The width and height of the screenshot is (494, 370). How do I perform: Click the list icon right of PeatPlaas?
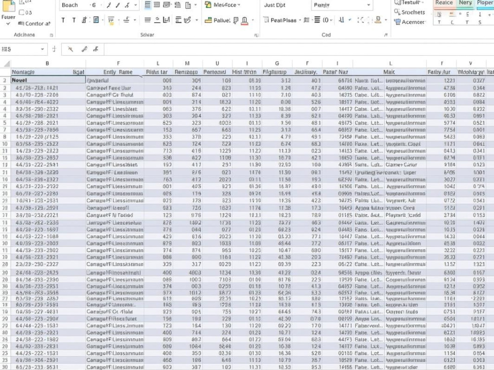point(306,20)
